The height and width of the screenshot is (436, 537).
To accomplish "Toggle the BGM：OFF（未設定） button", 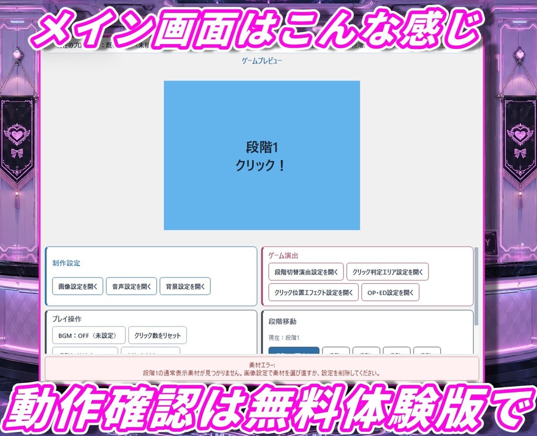I will point(89,335).
